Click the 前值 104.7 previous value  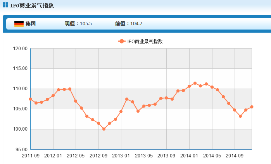click(x=129, y=24)
